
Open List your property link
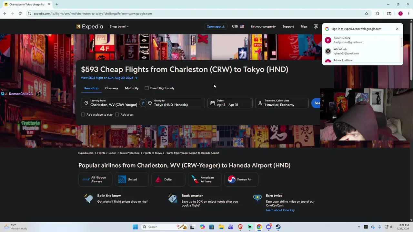pyautogui.click(x=263, y=26)
